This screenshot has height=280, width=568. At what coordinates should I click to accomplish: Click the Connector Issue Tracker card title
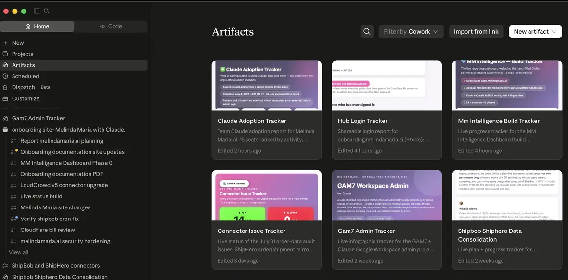click(x=251, y=231)
